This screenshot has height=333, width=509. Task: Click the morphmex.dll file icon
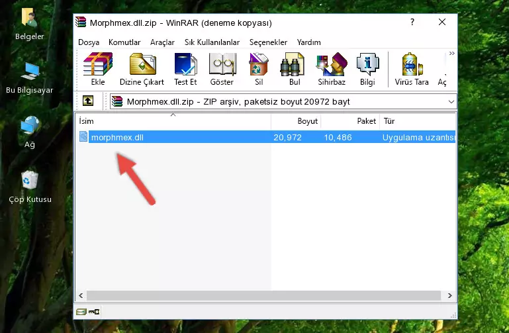pyautogui.click(x=83, y=136)
